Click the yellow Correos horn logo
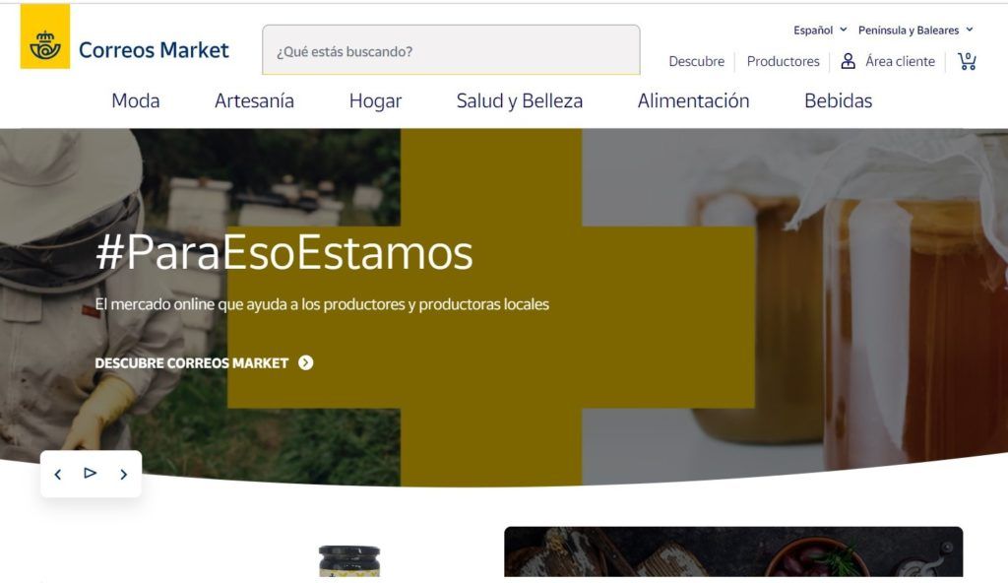 tap(45, 36)
